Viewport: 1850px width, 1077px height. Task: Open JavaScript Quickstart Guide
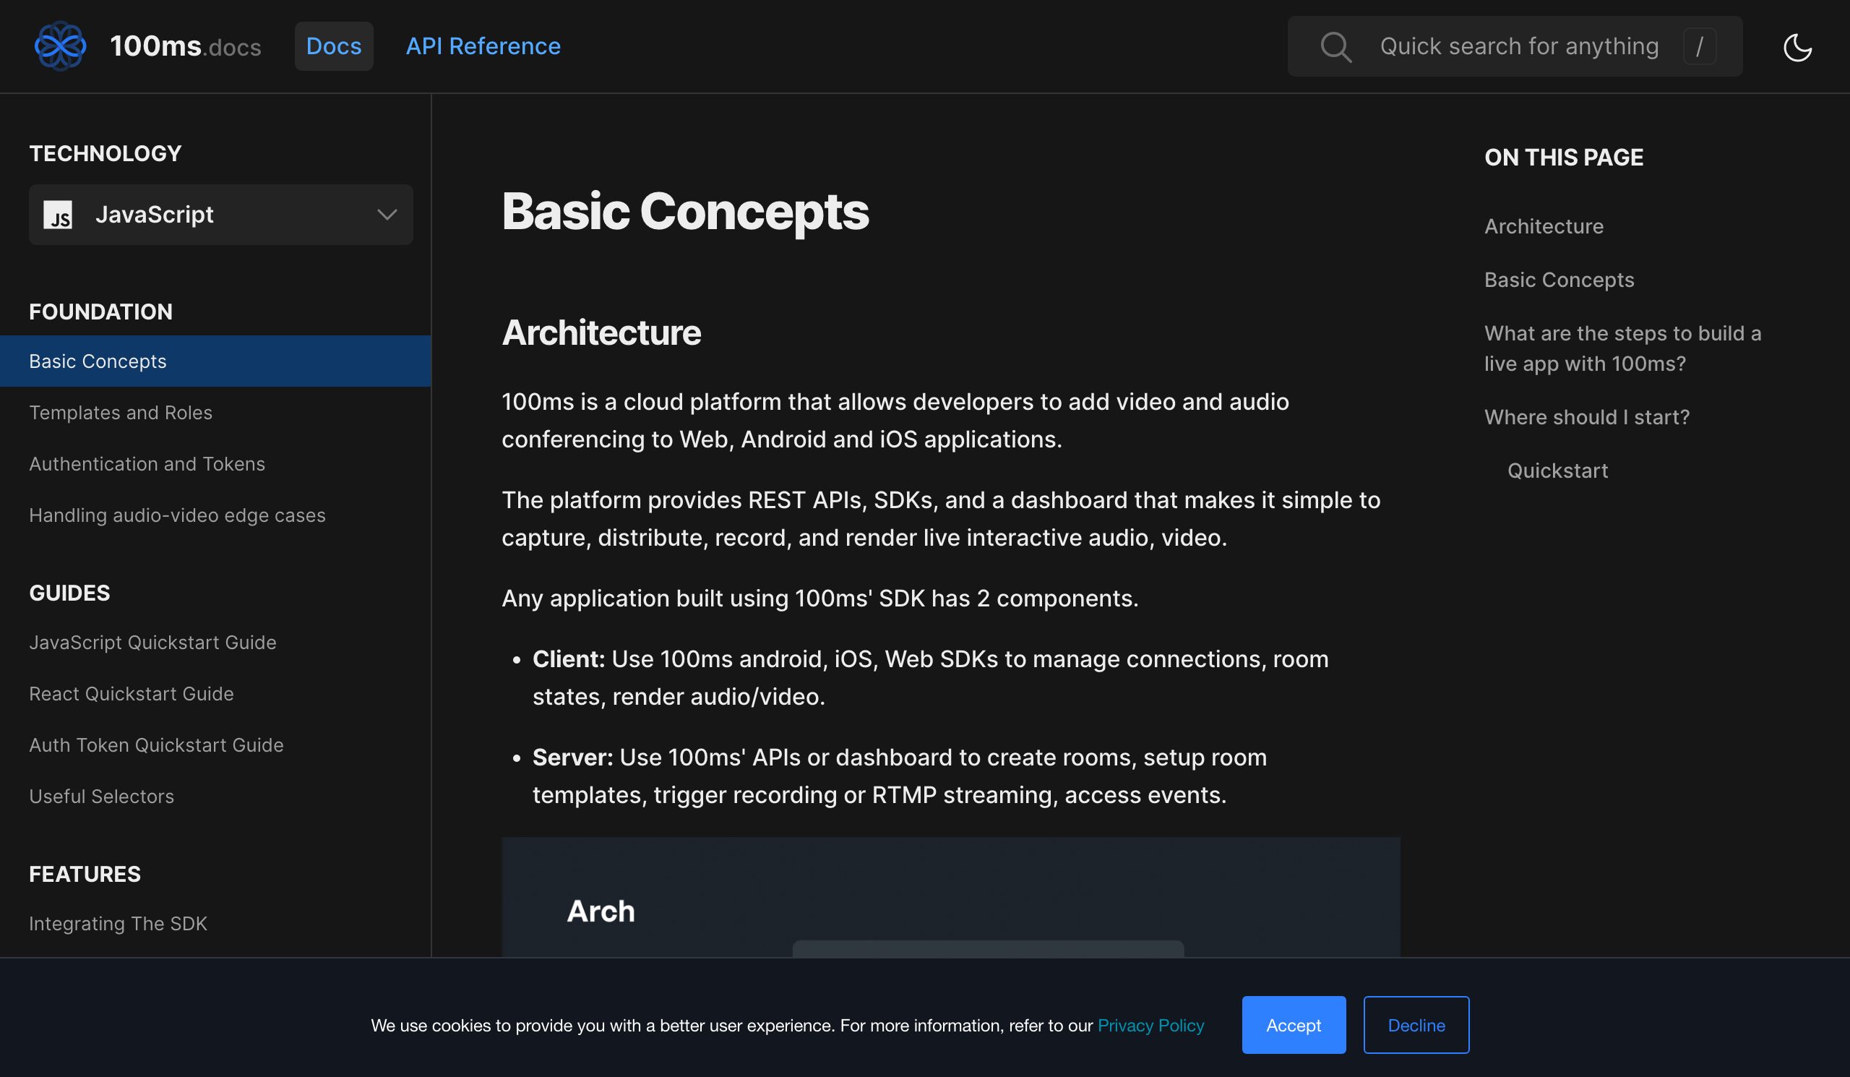coord(152,643)
